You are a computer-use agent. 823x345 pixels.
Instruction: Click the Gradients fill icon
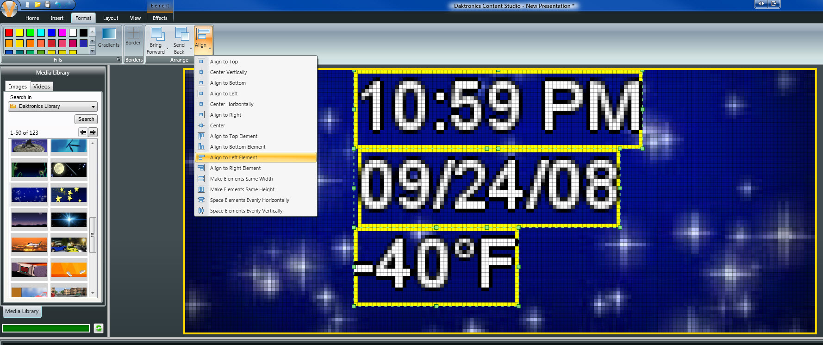point(109,34)
